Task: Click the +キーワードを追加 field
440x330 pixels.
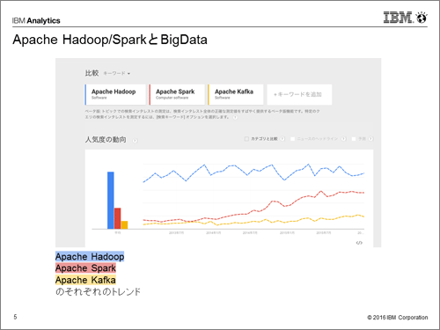Action: pos(299,94)
